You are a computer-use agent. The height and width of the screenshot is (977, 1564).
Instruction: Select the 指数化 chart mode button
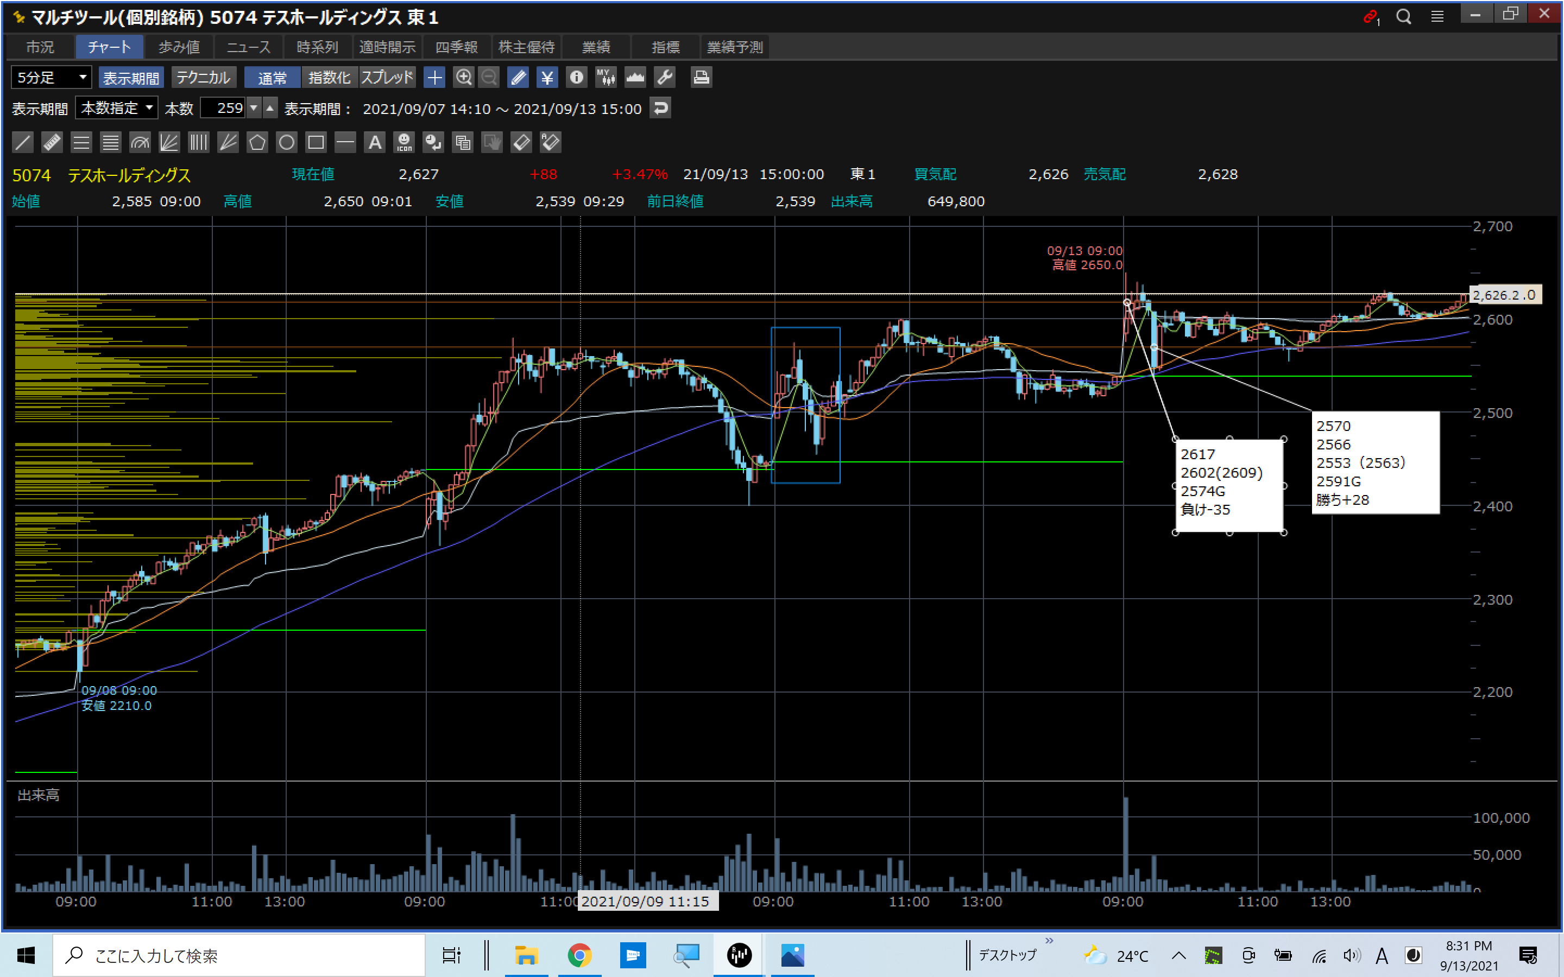point(329,78)
